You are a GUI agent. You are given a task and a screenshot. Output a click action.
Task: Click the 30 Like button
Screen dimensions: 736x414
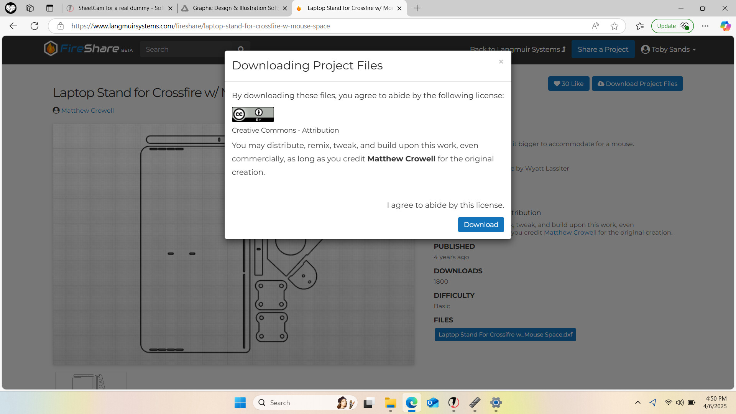click(568, 84)
